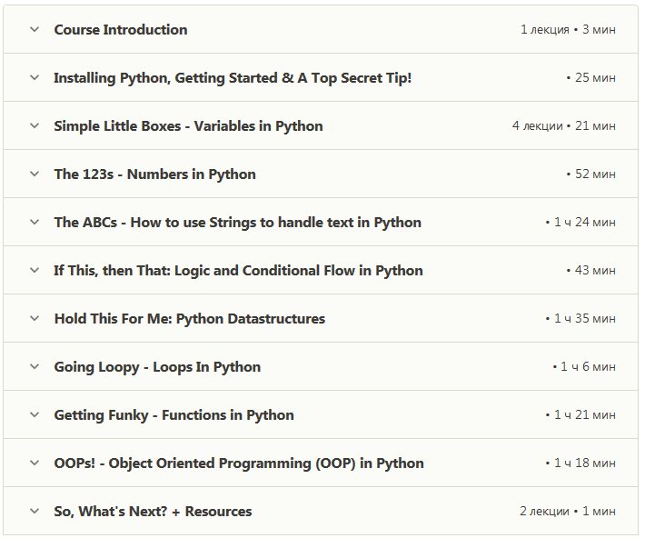Click chevron beside Installing Python, Getting Started
Image resolution: width=645 pixels, height=538 pixels.
(x=35, y=78)
